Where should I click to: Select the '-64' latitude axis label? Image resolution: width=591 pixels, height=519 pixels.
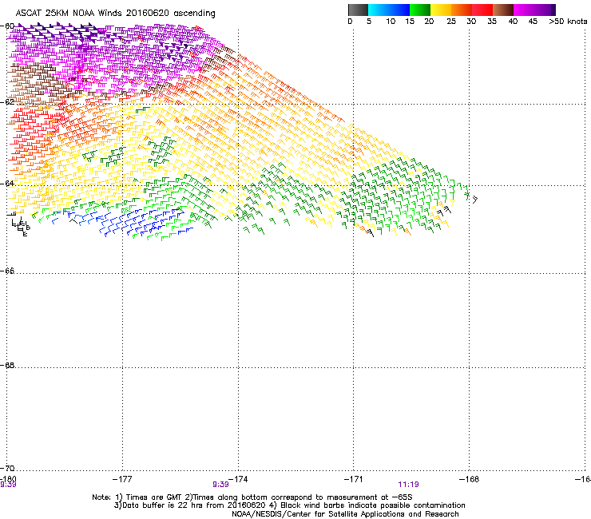[x=7, y=184]
